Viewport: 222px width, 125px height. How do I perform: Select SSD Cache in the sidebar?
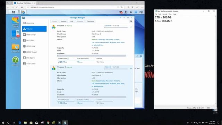pos(34,64)
